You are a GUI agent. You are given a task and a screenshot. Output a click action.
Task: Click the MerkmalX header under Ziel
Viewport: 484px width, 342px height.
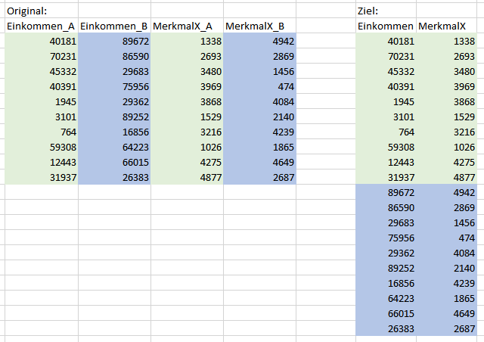pos(447,26)
